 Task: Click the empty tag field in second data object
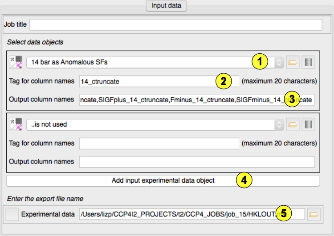click(159, 144)
